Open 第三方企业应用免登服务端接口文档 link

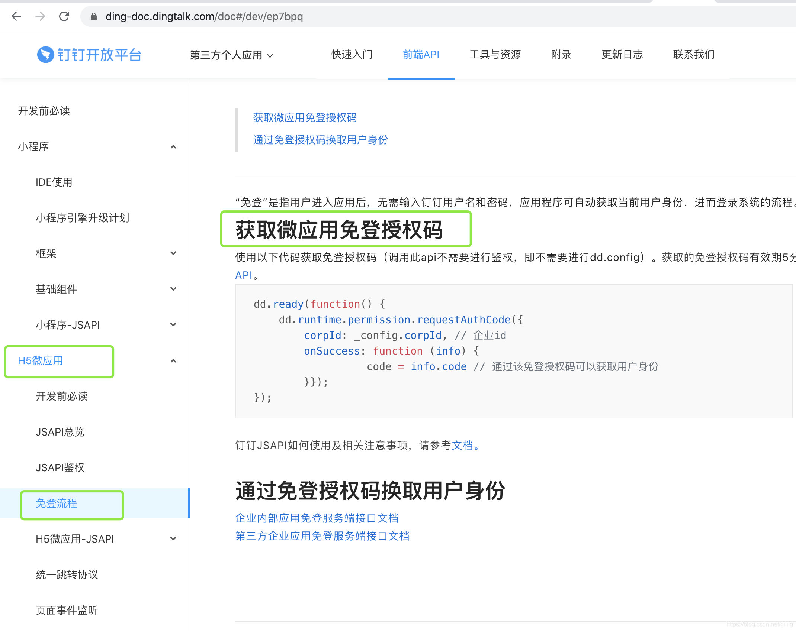(322, 536)
